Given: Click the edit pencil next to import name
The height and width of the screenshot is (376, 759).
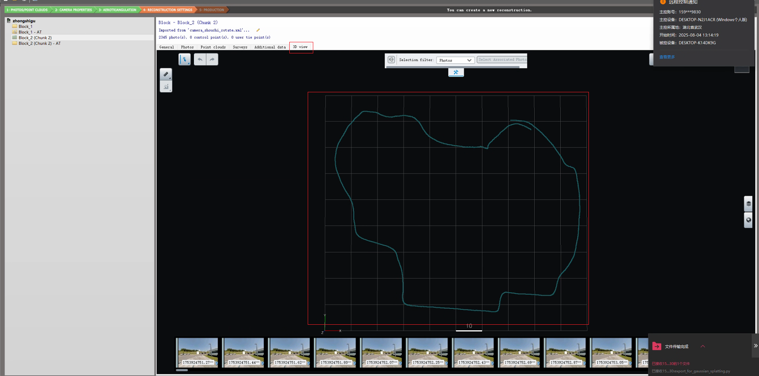Looking at the screenshot, I should point(258,30).
